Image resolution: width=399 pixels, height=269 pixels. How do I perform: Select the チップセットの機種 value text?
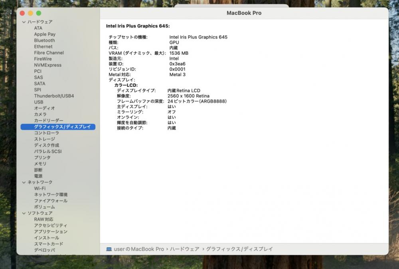tap(198, 37)
